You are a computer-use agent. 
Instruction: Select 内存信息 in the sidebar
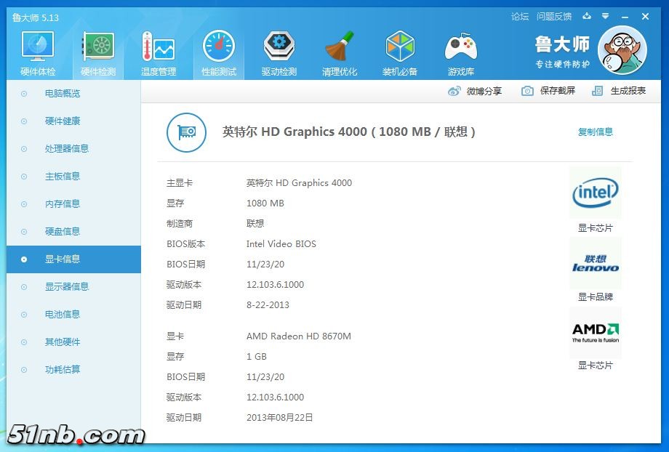pos(63,204)
